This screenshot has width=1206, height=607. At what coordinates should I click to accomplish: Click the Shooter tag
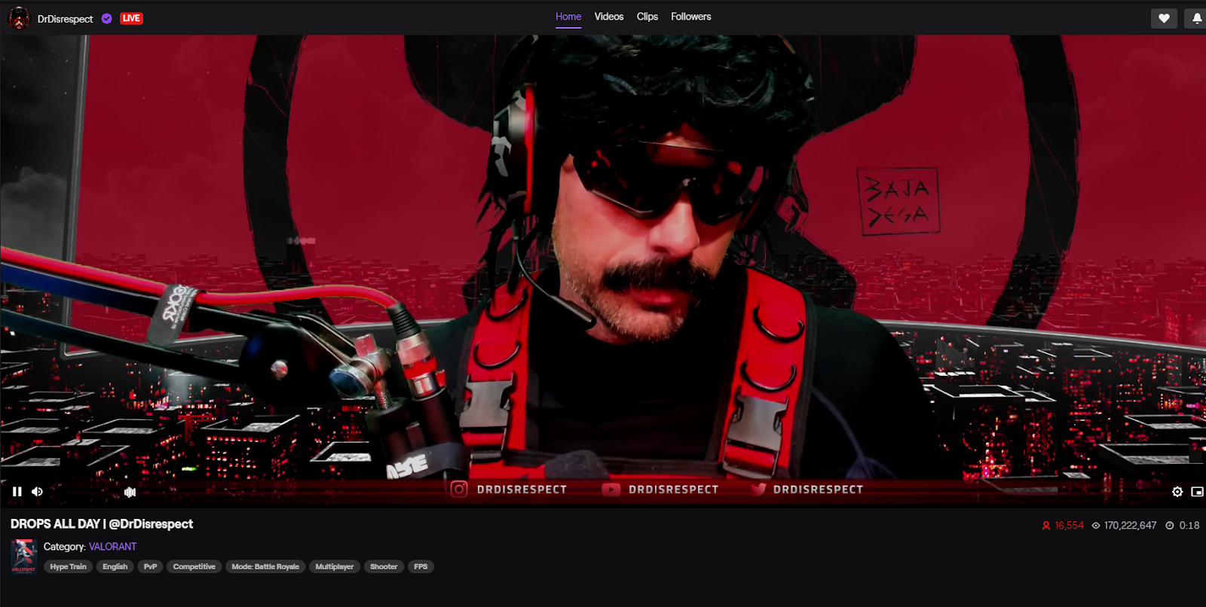(x=384, y=566)
